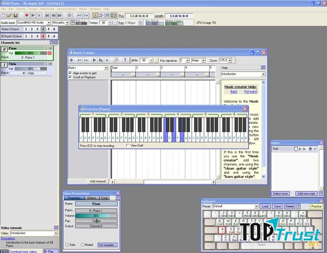This screenshot has width=327, height=253.
Task: Click the wrench settings icon in Music Creator
Action: coord(116,60)
